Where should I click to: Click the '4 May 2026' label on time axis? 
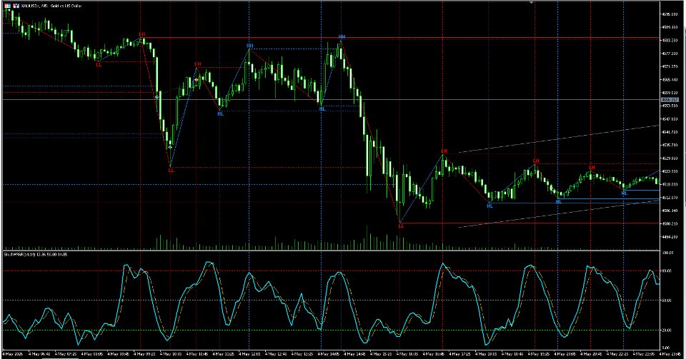point(11,353)
